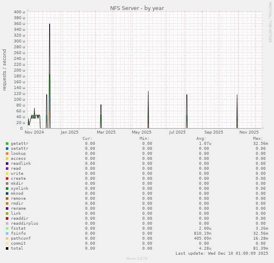
Task: Click the link olive-green legend swatch
Action: click(7, 213)
